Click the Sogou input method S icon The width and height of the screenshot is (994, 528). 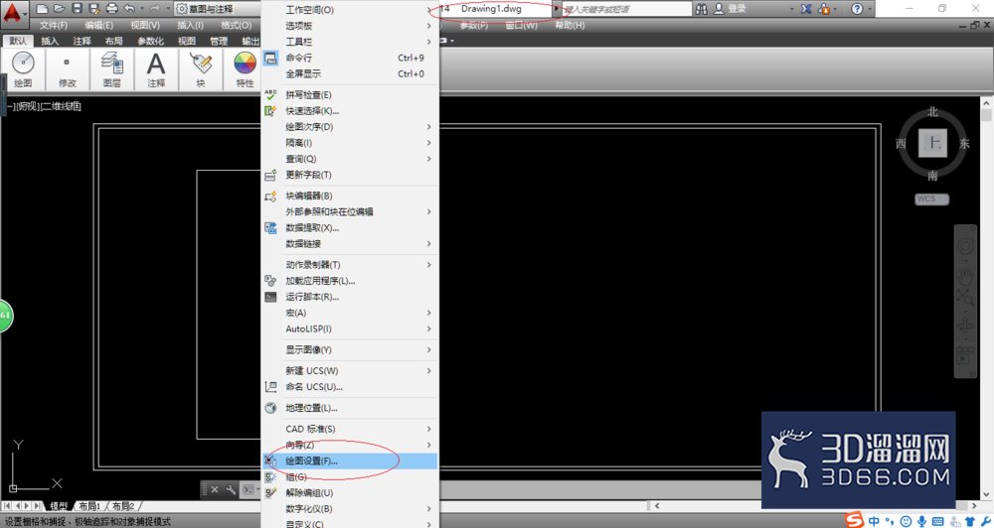tap(854, 520)
